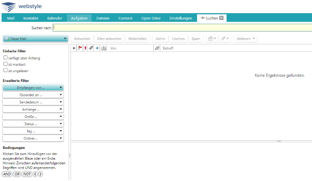Open the 'Sendedatum ...' filter dropdown
The width and height of the screenshot is (312, 181).
pyautogui.click(x=33, y=102)
